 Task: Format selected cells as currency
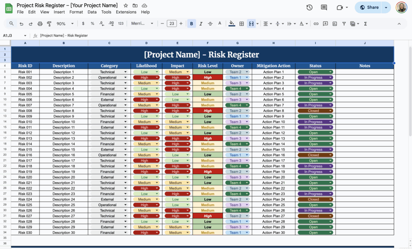[x=83, y=23]
